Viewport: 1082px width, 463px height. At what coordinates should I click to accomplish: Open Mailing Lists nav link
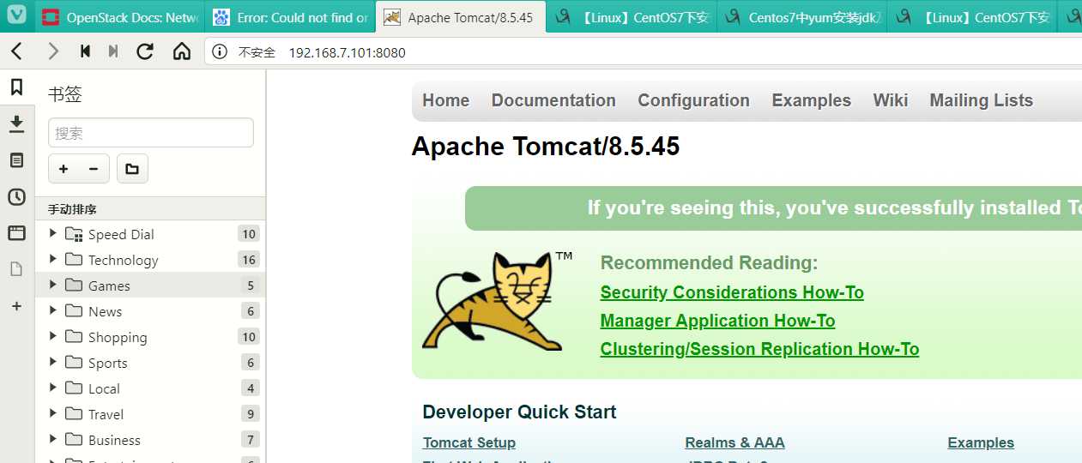[981, 100]
